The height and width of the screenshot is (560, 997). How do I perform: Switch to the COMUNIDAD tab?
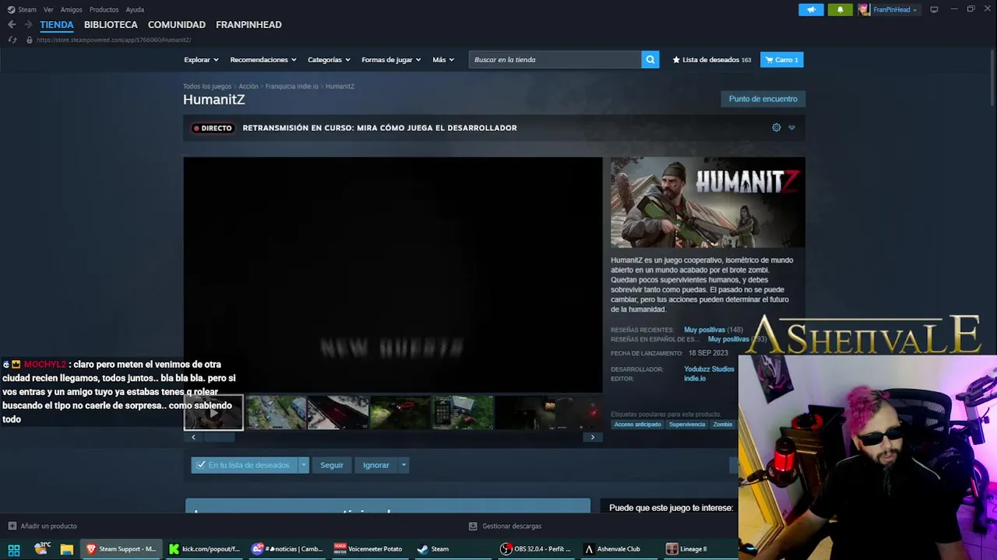tap(177, 25)
